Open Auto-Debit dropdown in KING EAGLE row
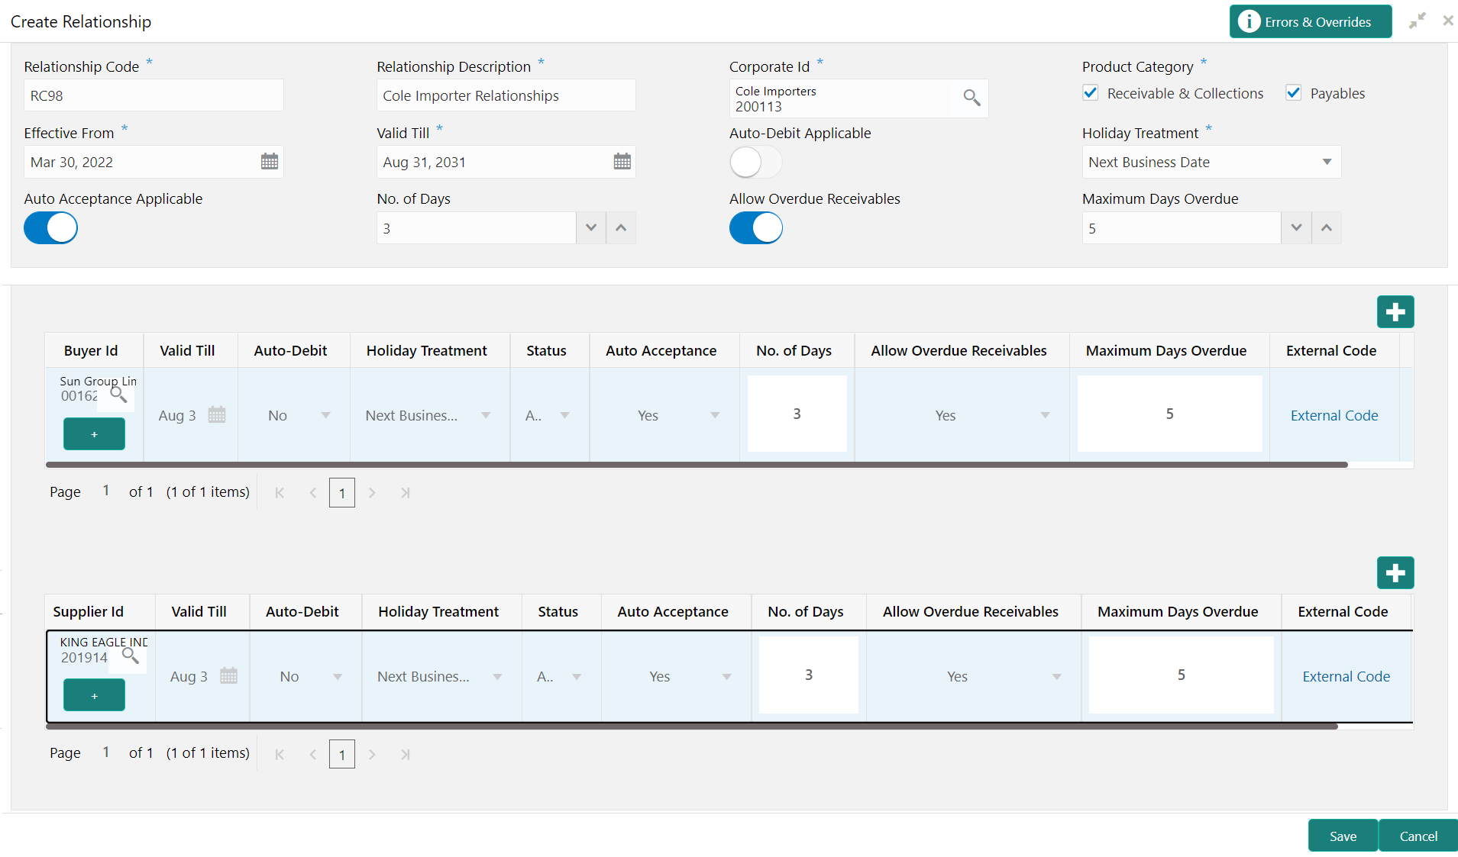 point(338,676)
